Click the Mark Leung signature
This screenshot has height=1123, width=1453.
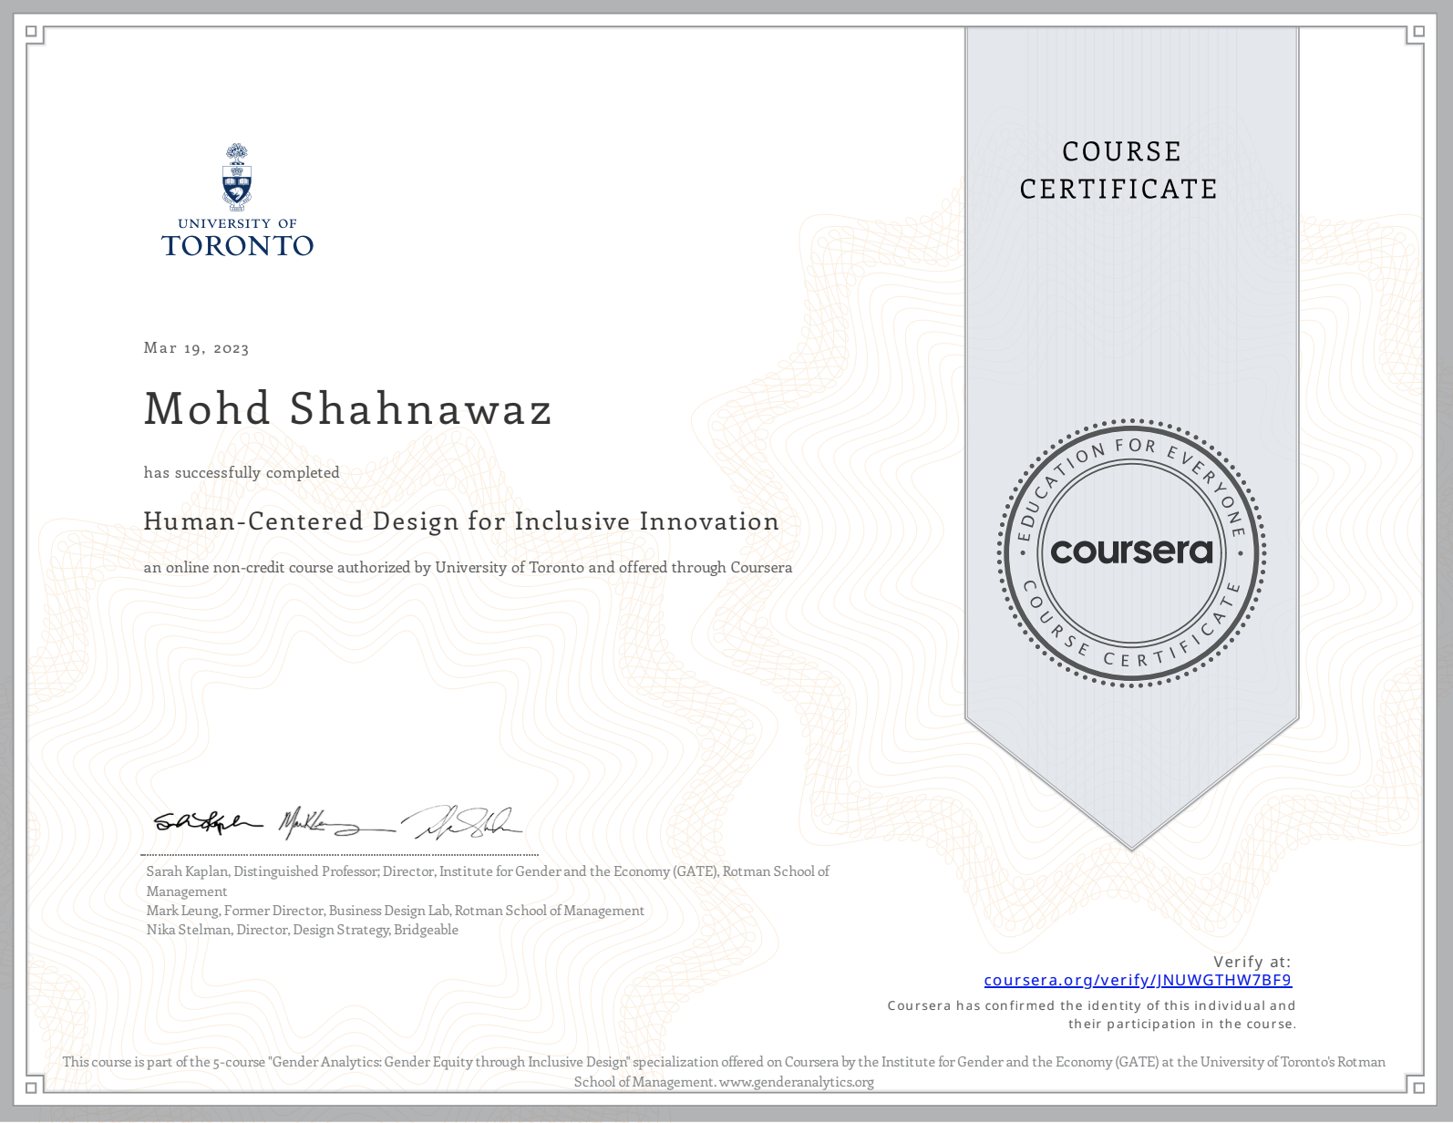click(x=335, y=823)
